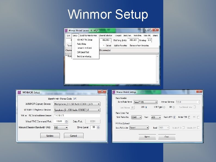Open the Setup menu in session window
This screenshot has height=162, width=216.
(75, 35)
